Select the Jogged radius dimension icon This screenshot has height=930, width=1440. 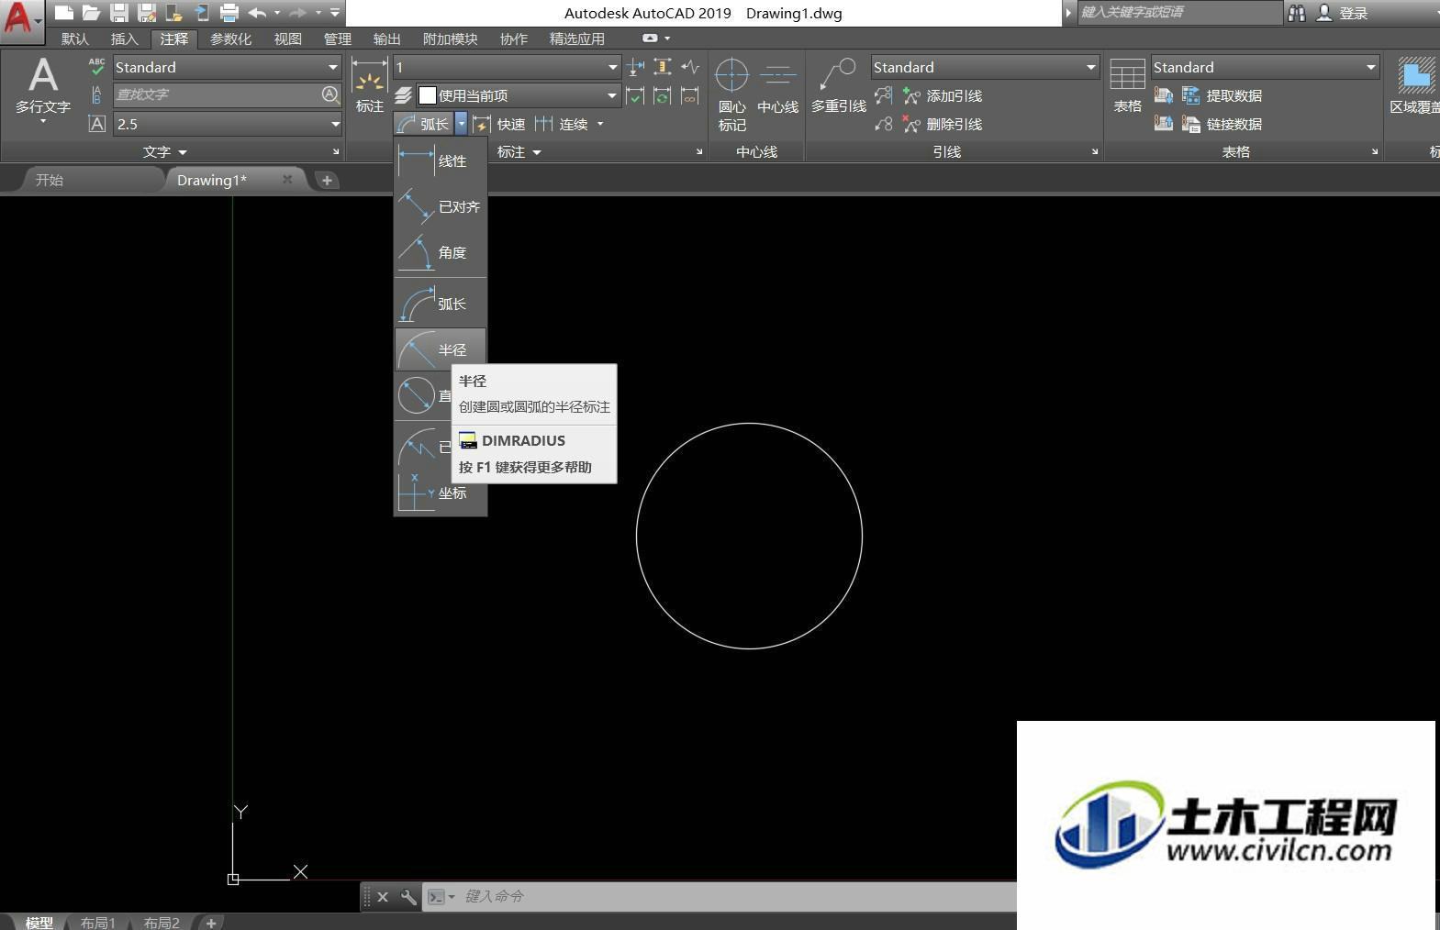point(417,447)
